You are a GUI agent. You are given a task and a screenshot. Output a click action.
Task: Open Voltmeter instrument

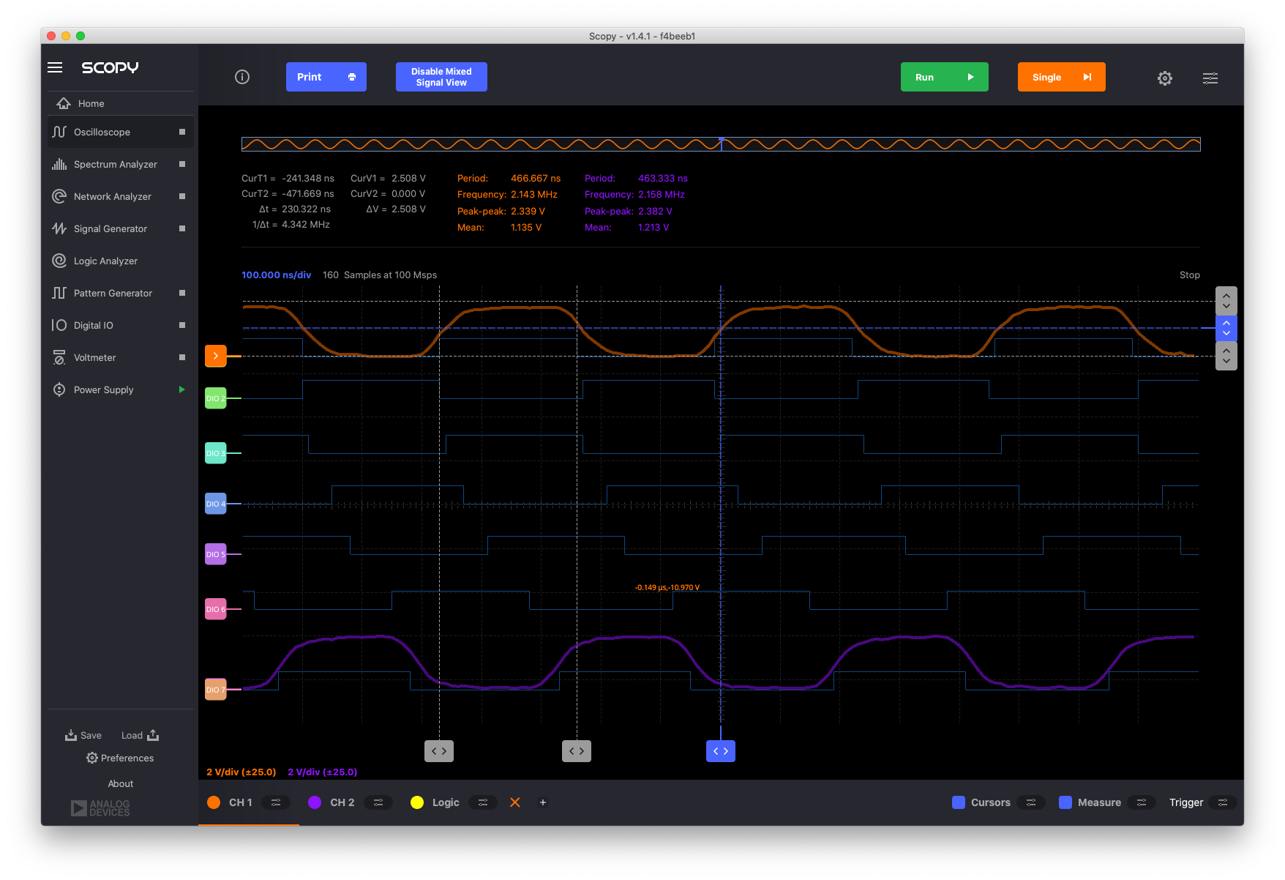(x=120, y=357)
